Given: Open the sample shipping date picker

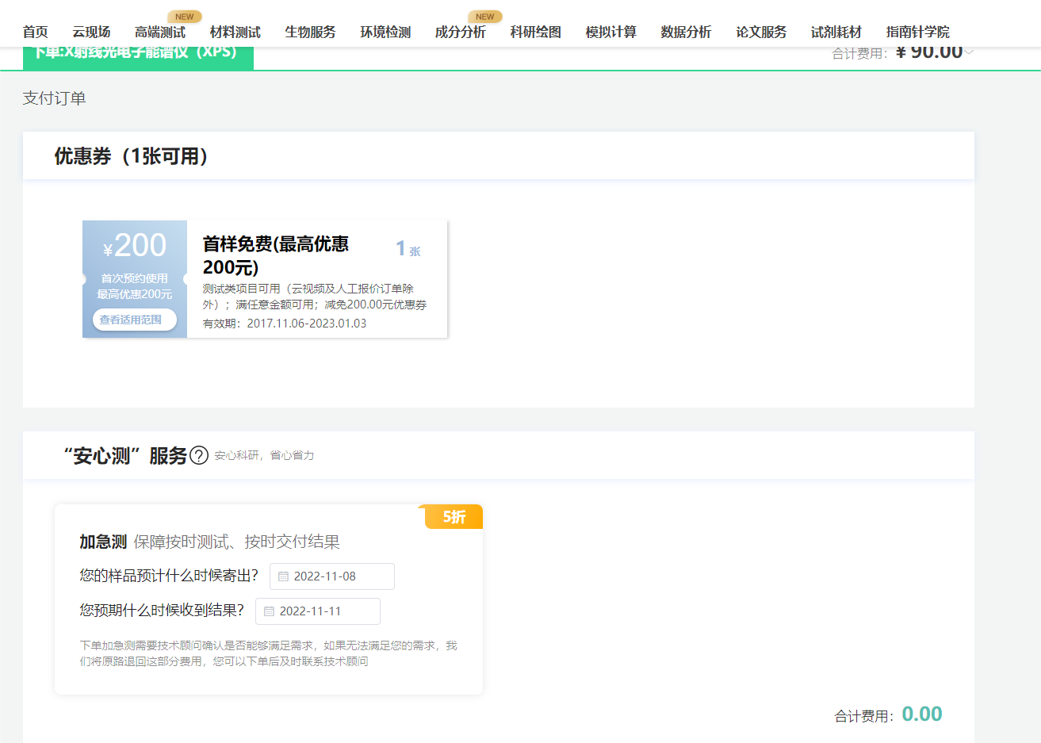Looking at the screenshot, I should click(331, 576).
